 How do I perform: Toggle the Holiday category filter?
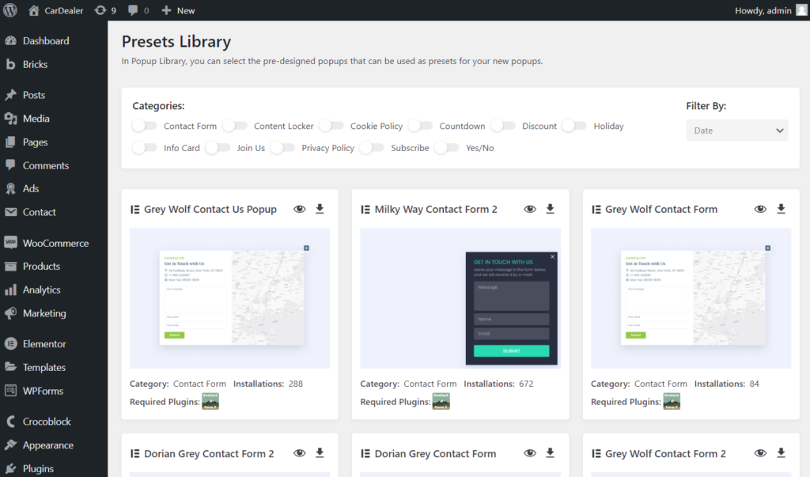tap(574, 126)
